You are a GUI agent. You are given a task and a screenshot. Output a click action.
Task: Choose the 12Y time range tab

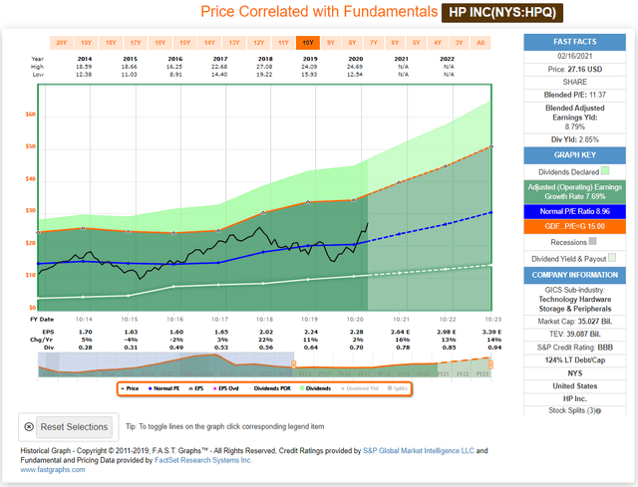259,43
